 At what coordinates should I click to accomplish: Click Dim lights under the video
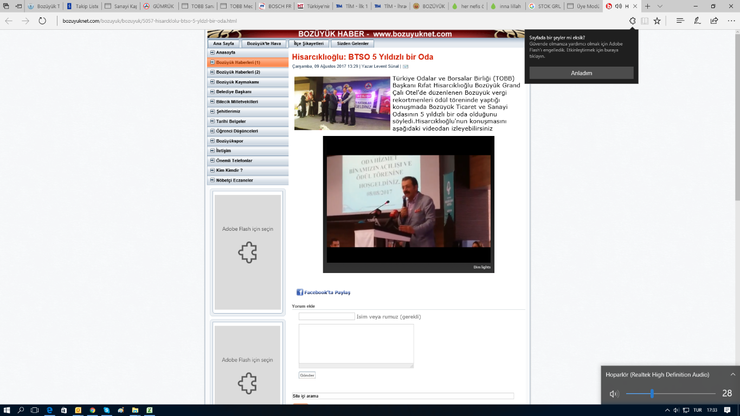(482, 267)
